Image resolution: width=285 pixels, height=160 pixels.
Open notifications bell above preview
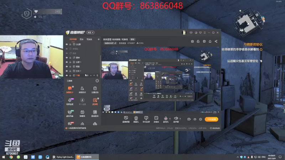[x=210, y=41]
